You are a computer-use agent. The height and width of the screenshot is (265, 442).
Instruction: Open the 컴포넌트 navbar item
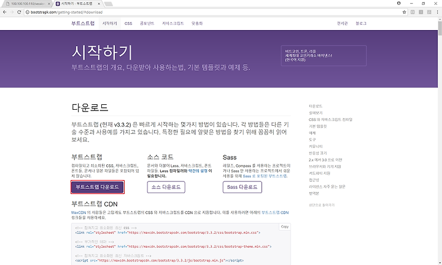point(147,23)
